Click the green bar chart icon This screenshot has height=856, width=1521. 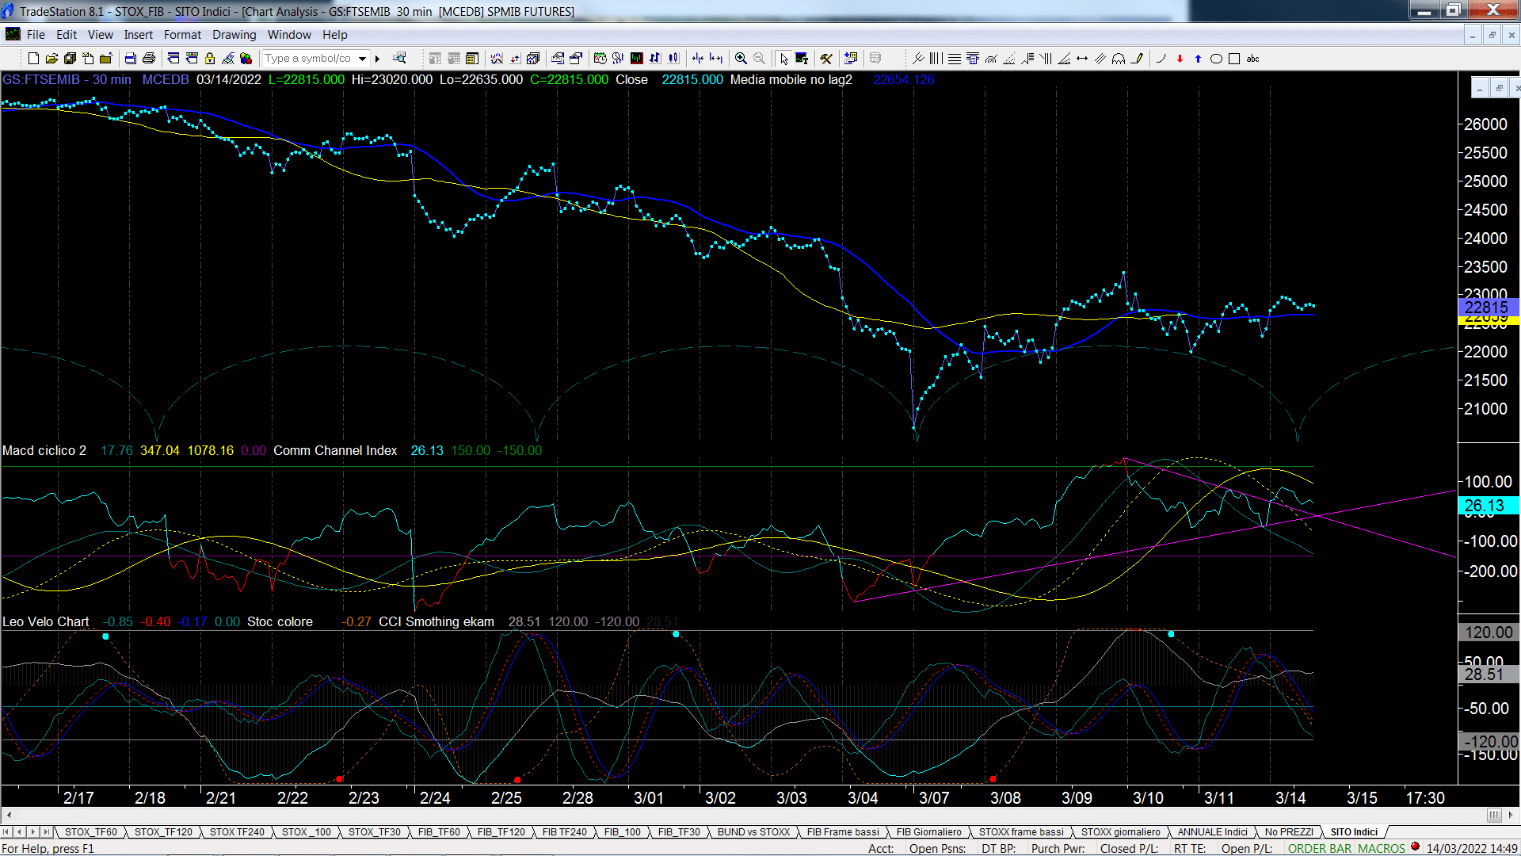[x=636, y=59]
